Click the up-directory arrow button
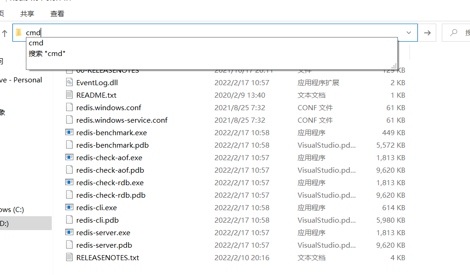470x275 pixels. pos(5,33)
